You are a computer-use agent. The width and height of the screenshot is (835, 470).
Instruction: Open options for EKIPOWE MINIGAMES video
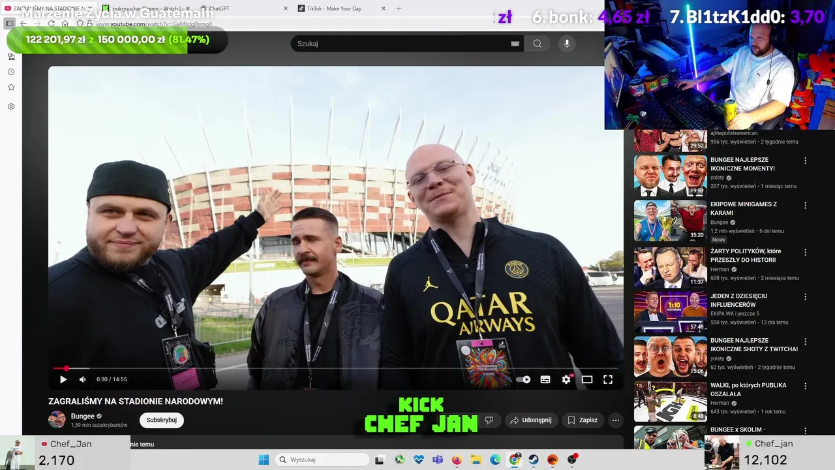(805, 205)
